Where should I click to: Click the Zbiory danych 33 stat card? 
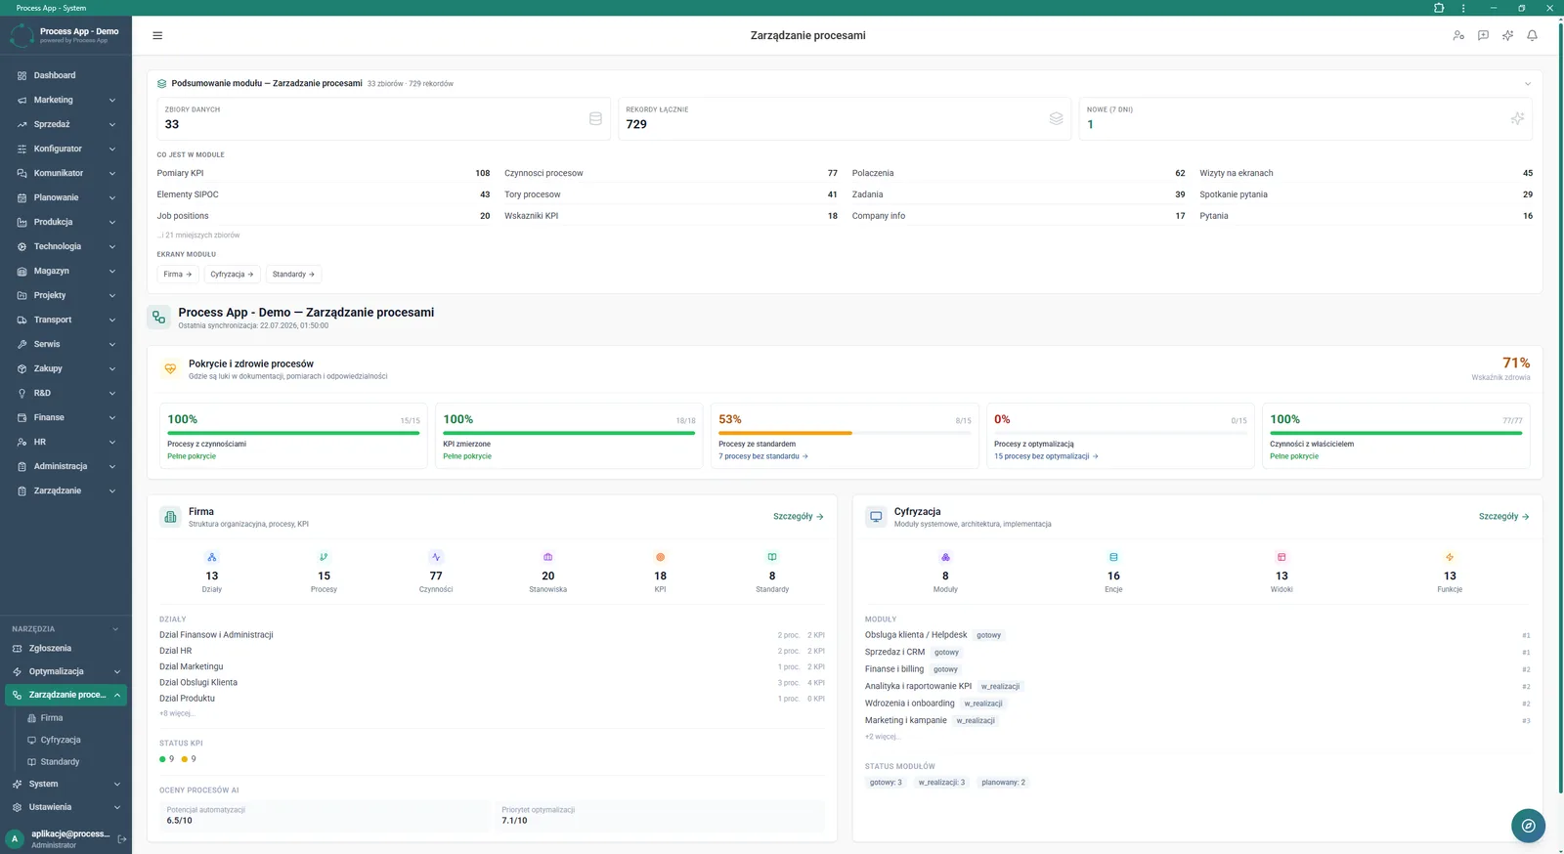tap(383, 118)
